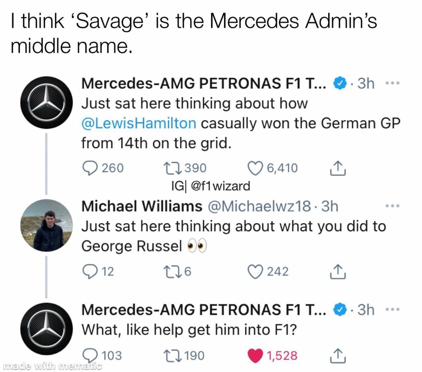Share the Mercedes German GP tweet
This screenshot has width=422, height=372.
tap(337, 168)
